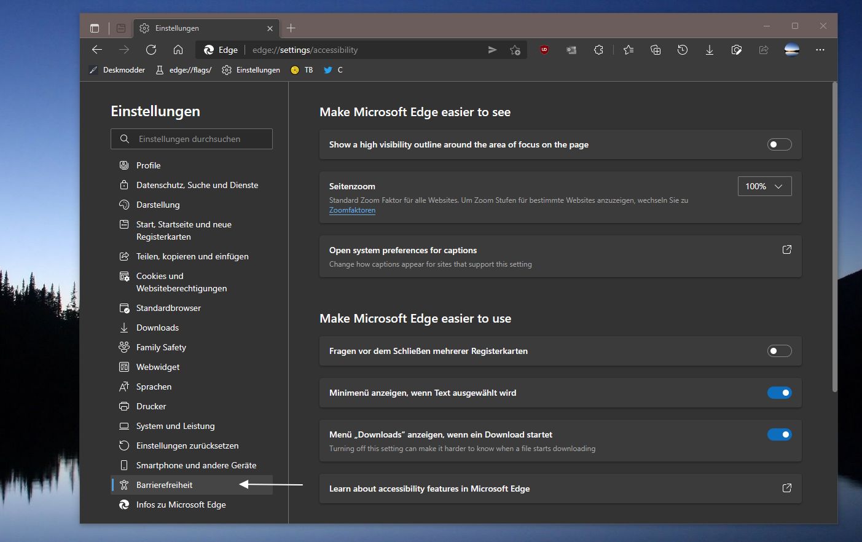Click the Share toolbar icon
This screenshot has height=542, width=862.
click(x=764, y=50)
